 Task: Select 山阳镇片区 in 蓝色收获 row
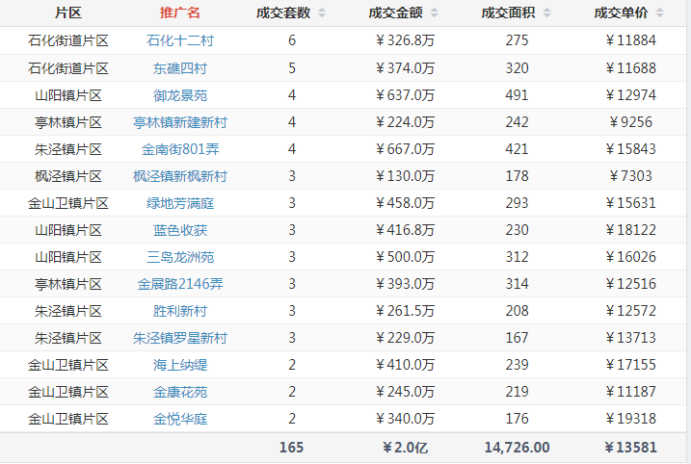[67, 230]
